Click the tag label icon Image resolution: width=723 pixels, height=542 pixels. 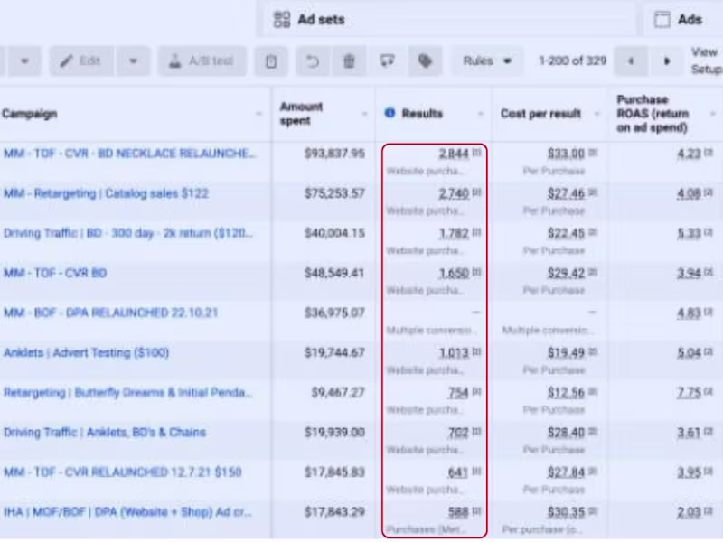[425, 61]
